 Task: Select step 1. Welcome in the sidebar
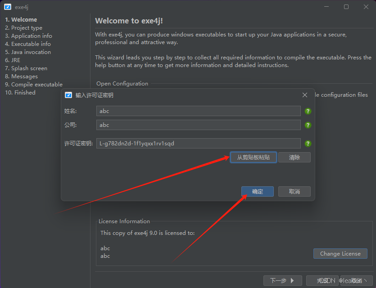pyautogui.click(x=21, y=20)
